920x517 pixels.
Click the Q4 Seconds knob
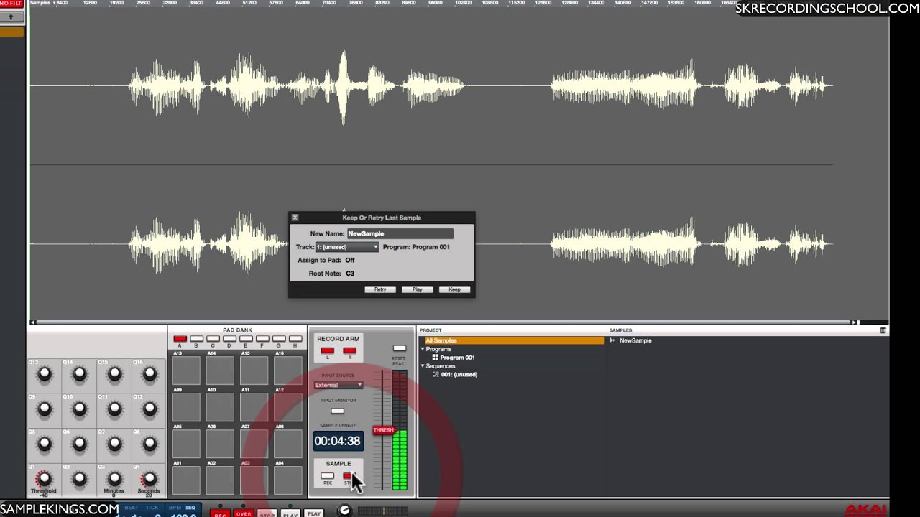149,478
